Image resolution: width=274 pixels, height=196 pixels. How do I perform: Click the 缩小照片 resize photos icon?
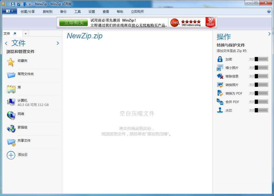[220, 68]
